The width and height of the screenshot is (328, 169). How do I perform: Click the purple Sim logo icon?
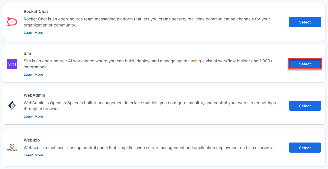(x=12, y=64)
